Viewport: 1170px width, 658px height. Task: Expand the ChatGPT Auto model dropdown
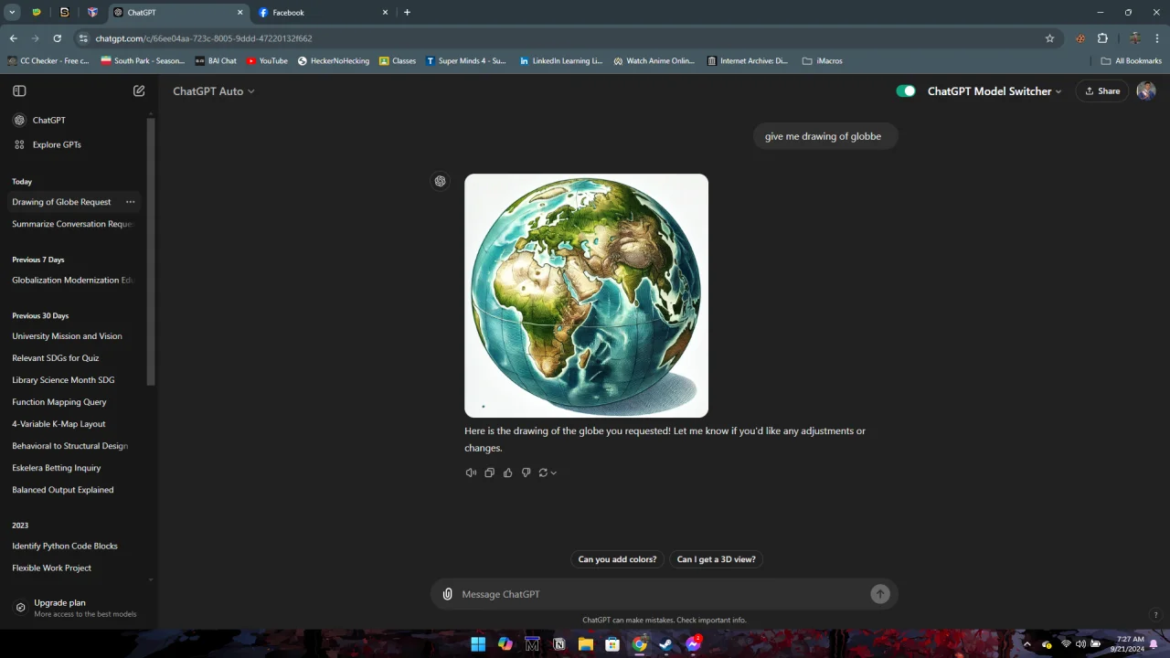point(214,90)
